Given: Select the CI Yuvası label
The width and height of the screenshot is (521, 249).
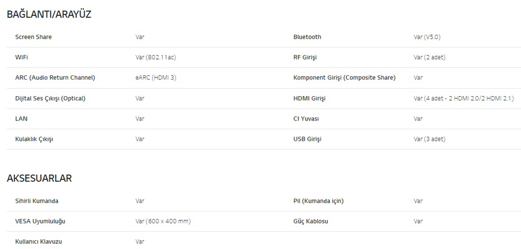Looking at the screenshot, I should (x=306, y=119).
